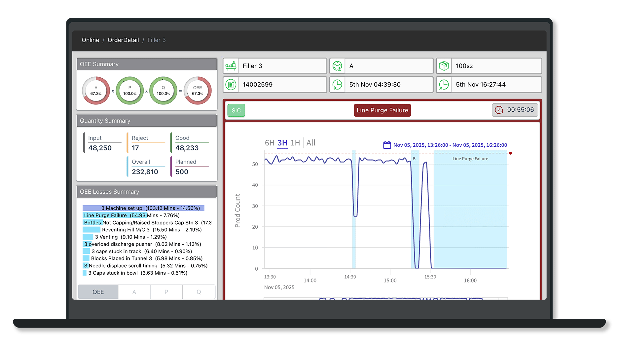The height and width of the screenshot is (345, 618).
Task: Open the calendar date range picker icon
Action: click(387, 145)
